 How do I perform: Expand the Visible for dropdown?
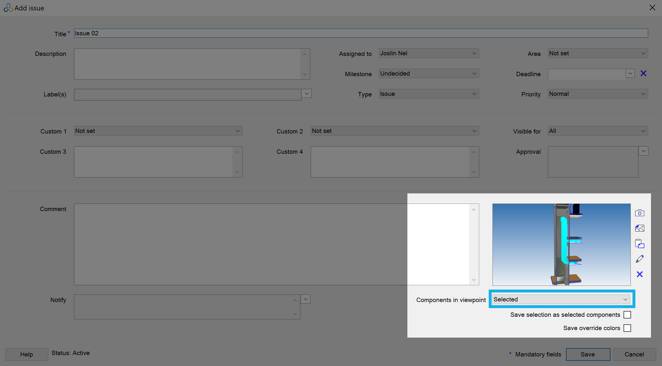coord(598,131)
